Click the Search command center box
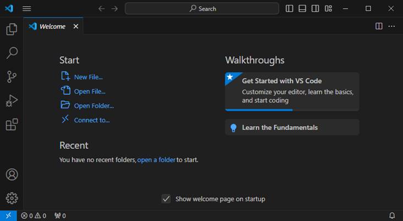This screenshot has height=221, width=403. pyautogui.click(x=202, y=8)
